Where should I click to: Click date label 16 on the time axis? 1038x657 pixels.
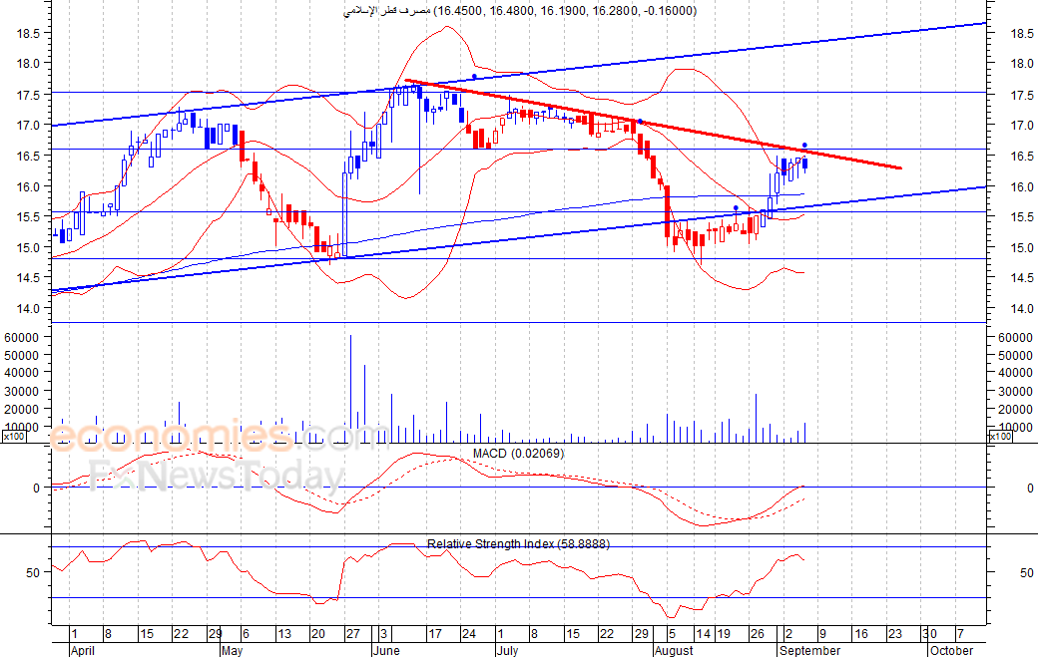pos(861,634)
